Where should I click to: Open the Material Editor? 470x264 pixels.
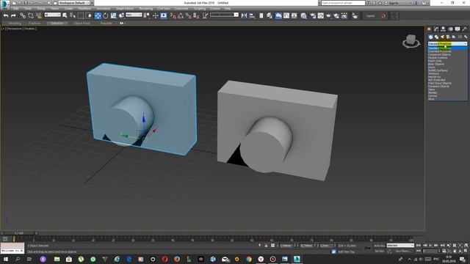click(x=303, y=15)
